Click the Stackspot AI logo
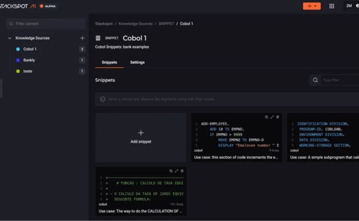Image resolution: width=359 pixels, height=221 pixels. click(18, 6)
